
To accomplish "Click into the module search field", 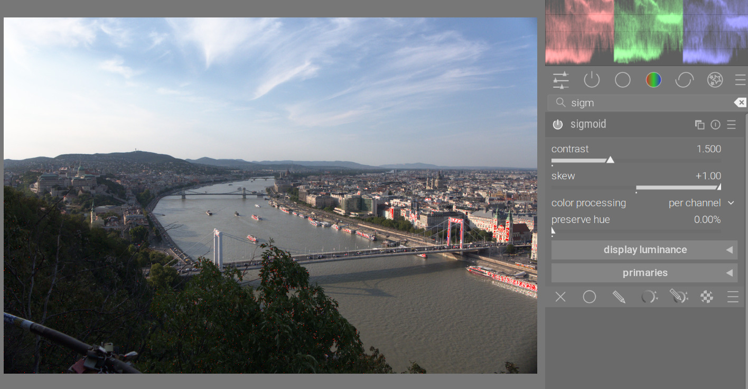I will 644,103.
